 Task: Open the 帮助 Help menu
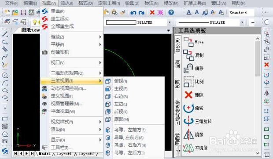point(238,3)
